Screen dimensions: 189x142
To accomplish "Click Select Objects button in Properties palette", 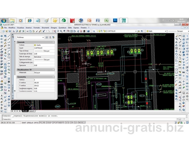I will (50, 38).
